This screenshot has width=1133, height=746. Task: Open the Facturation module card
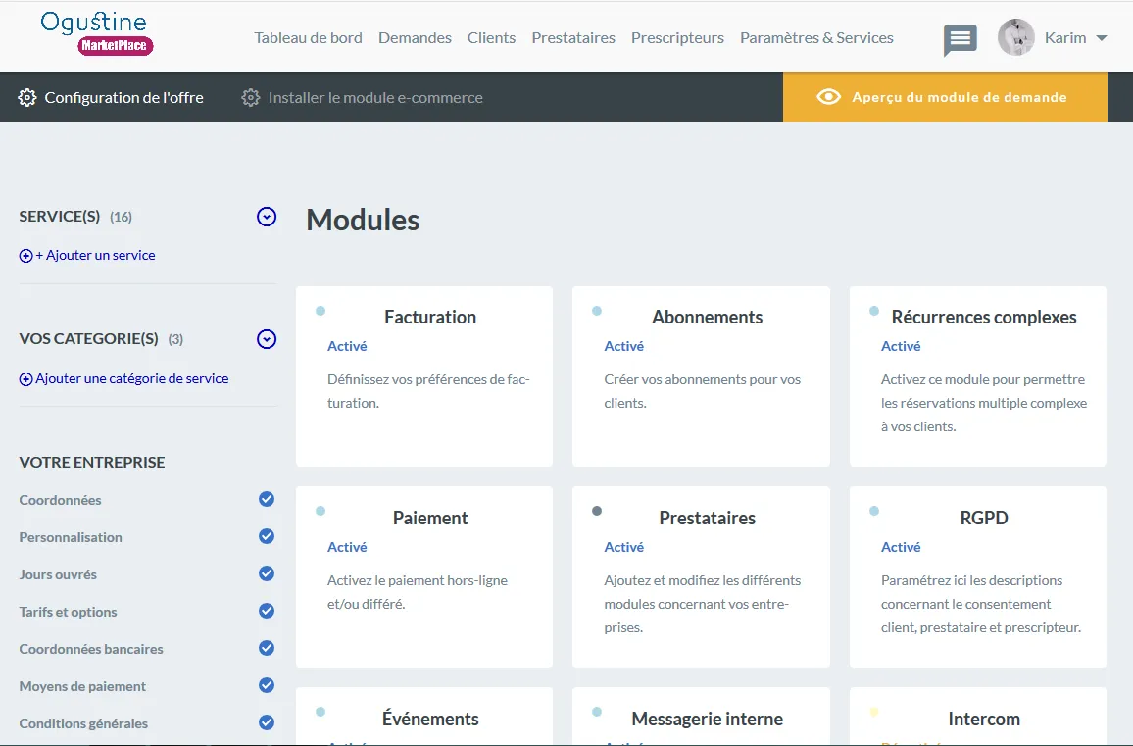424,375
